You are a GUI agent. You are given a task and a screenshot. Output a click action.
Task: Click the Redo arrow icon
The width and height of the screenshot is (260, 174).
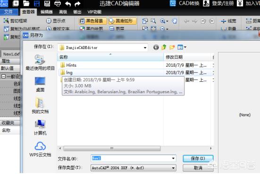[77, 3]
